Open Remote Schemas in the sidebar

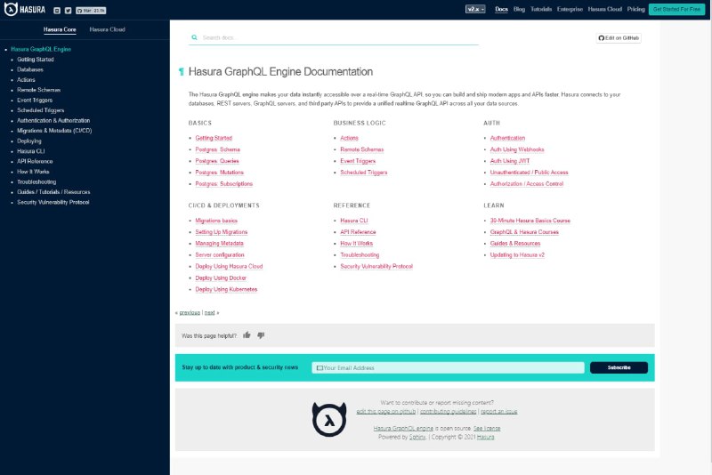pos(38,90)
